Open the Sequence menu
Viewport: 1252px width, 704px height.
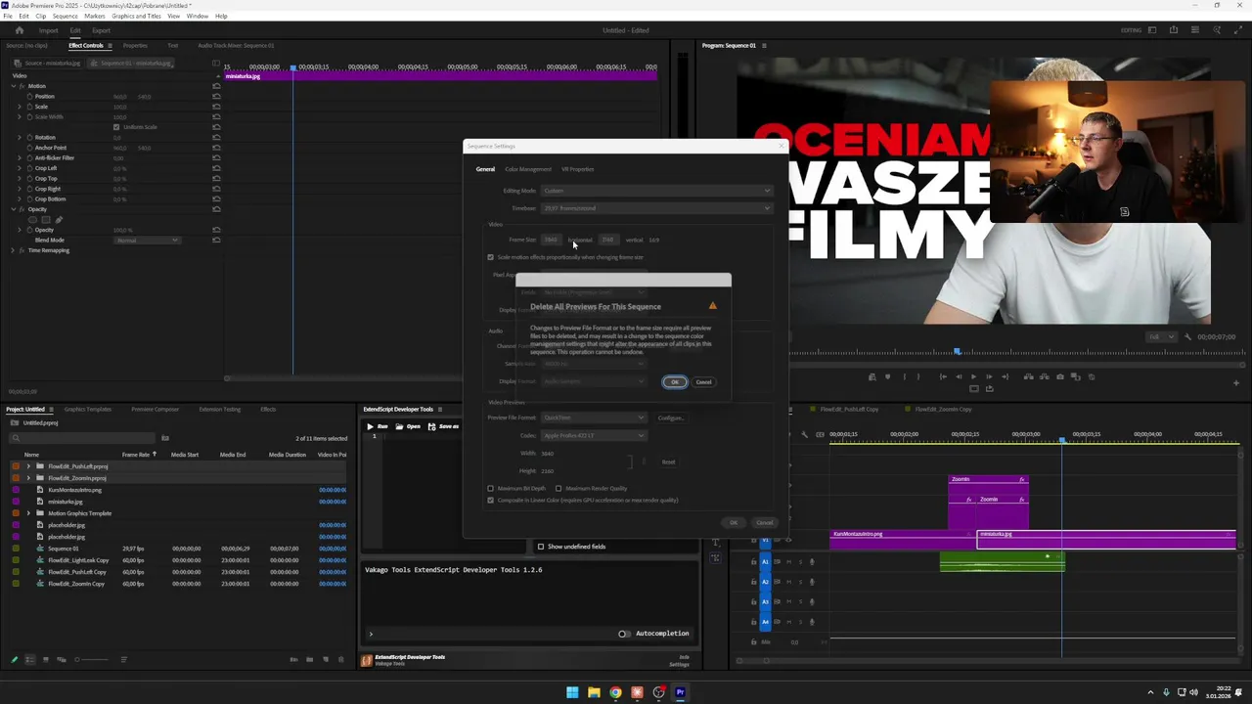(x=65, y=16)
